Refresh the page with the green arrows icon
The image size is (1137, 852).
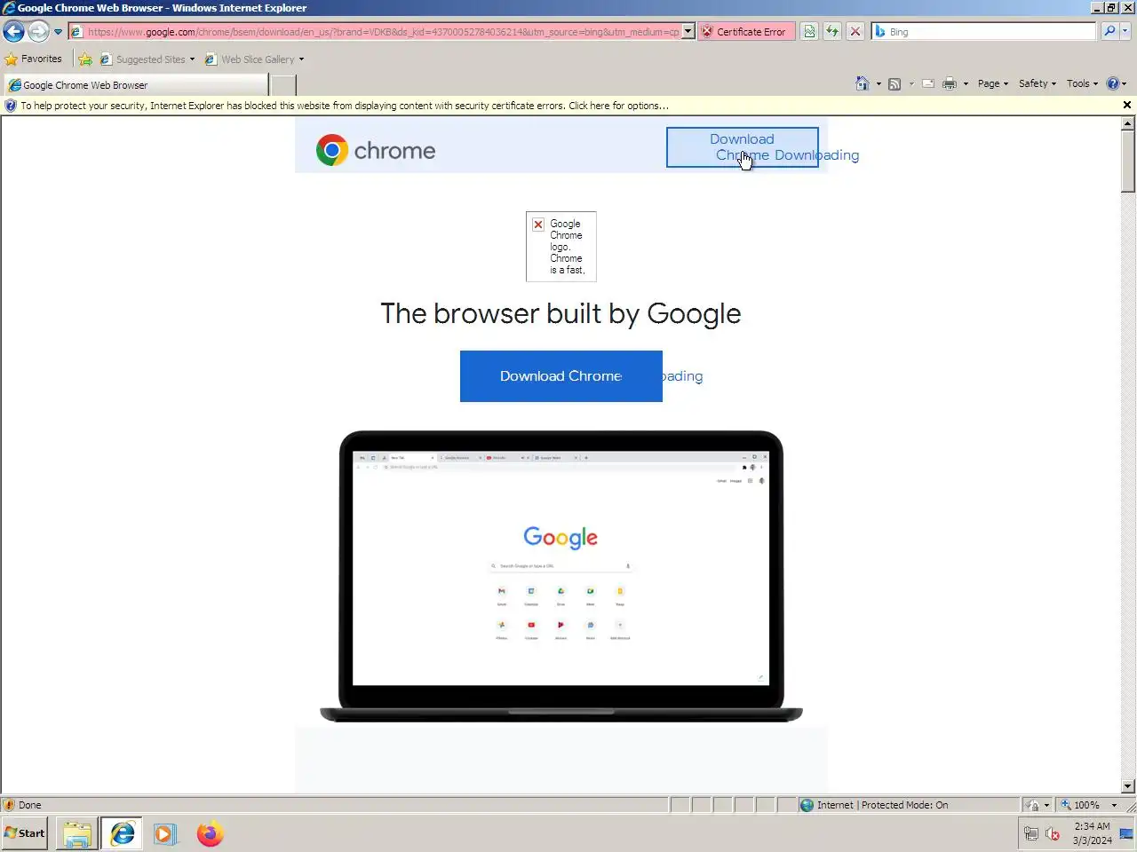(x=832, y=32)
